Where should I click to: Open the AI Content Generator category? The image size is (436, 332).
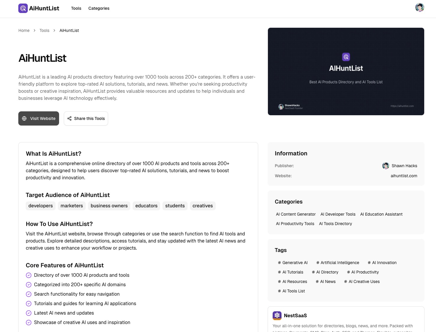click(295, 214)
